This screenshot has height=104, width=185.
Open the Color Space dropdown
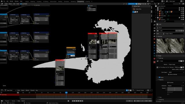tap(176, 72)
